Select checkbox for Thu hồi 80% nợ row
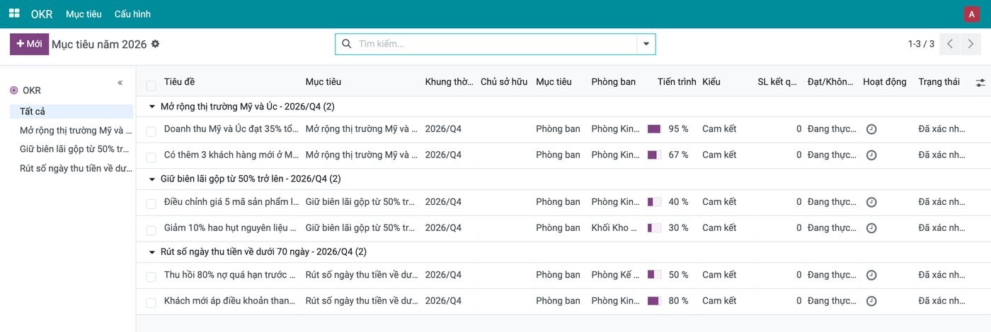991x332 pixels. (151, 277)
